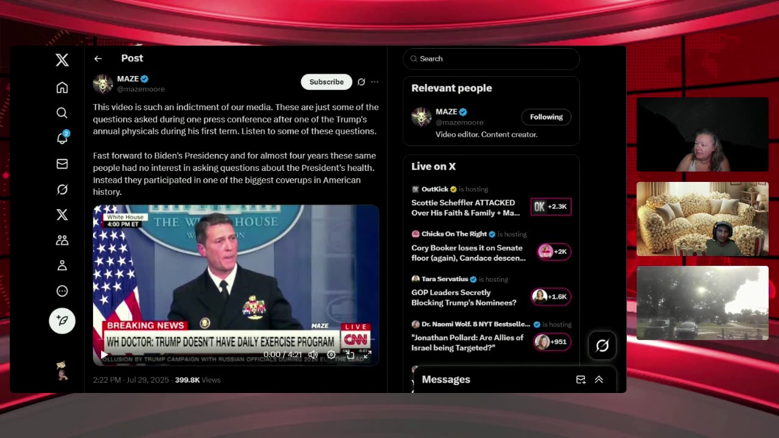Enter video fullscreen mode

[368, 355]
